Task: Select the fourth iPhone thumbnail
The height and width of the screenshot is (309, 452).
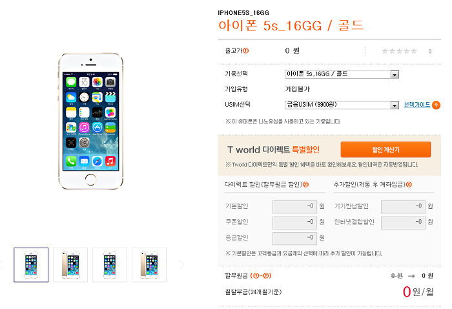Action: [x=149, y=265]
